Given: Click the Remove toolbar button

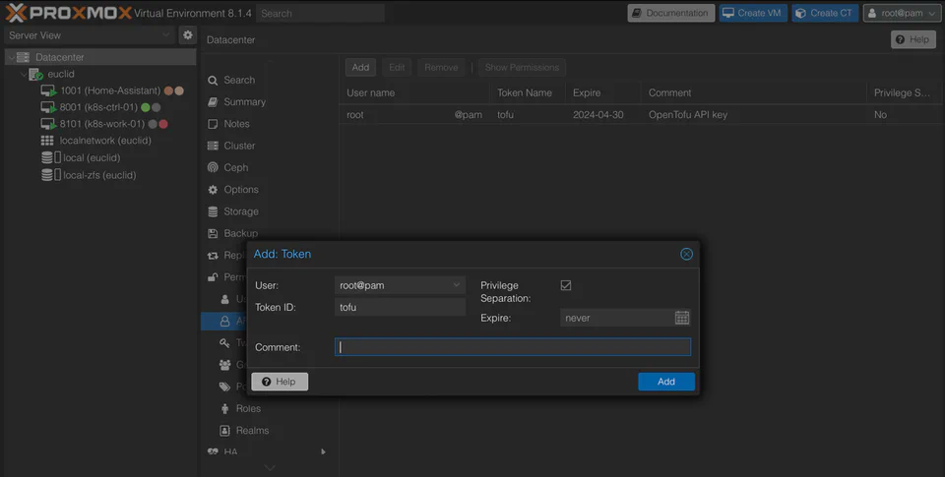Looking at the screenshot, I should 441,68.
